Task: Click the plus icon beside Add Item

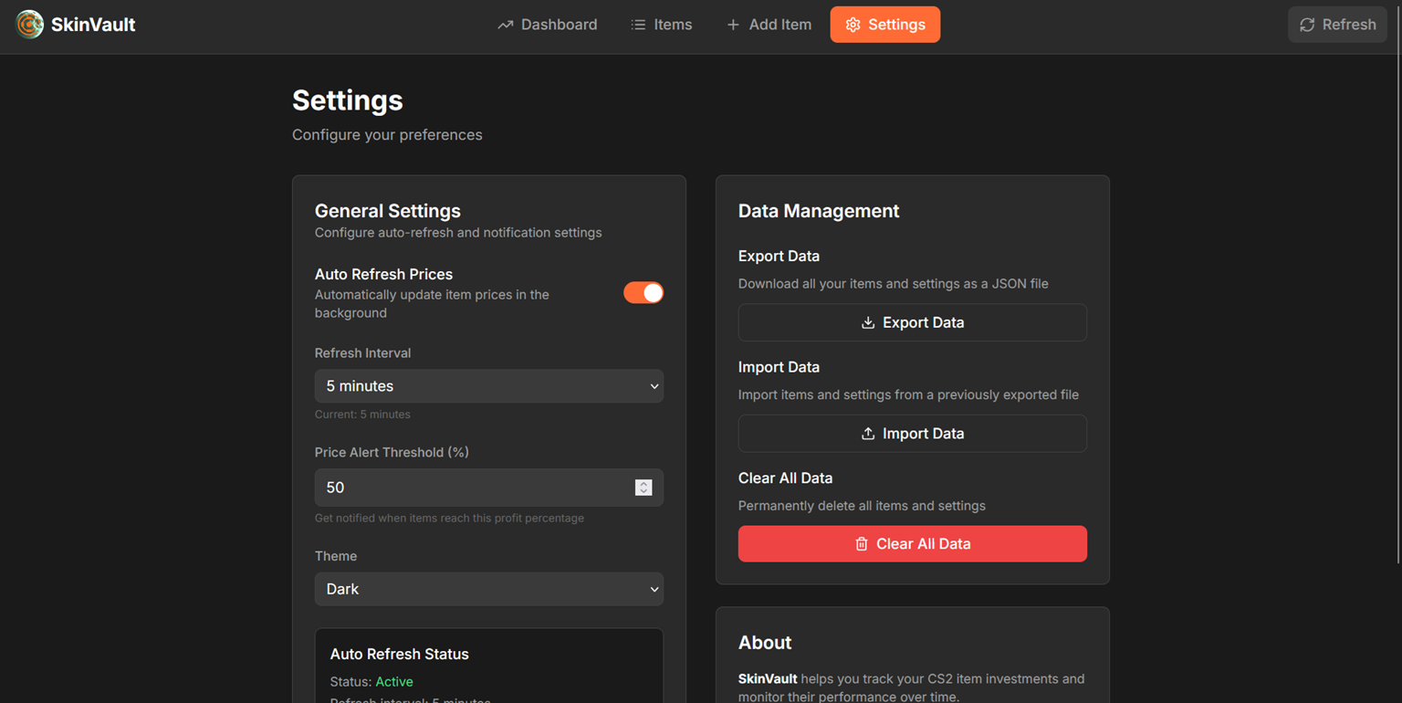Action: pos(731,24)
